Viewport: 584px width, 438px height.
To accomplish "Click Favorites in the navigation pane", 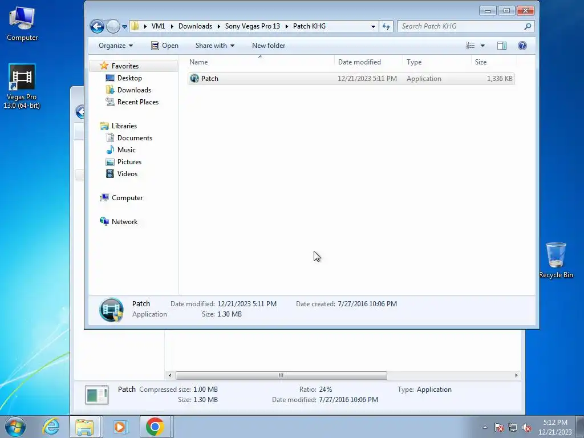I will pos(125,66).
